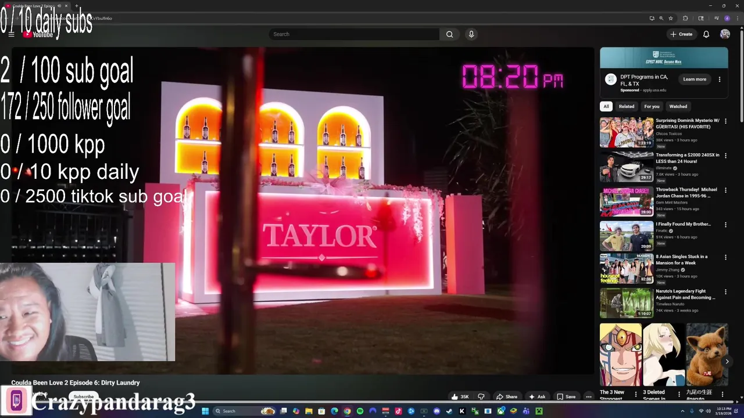Open options for DPT Programs ad
Viewport: 744px width, 418px height.
click(720, 80)
